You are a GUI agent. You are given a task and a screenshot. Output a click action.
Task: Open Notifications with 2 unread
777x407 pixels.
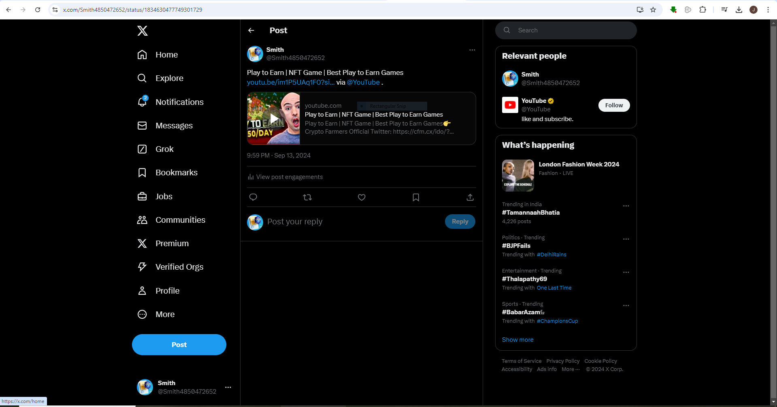click(x=170, y=102)
